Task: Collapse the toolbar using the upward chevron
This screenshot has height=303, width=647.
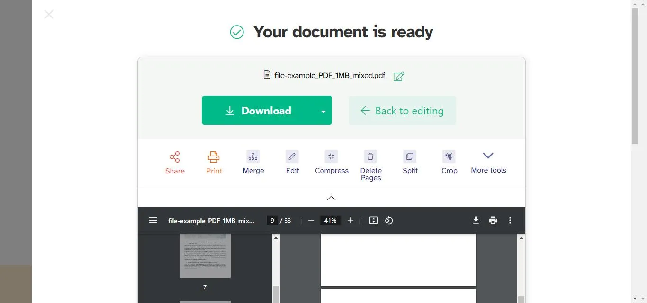Action: point(331,198)
